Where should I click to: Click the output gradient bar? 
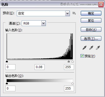[x=40, y=80]
